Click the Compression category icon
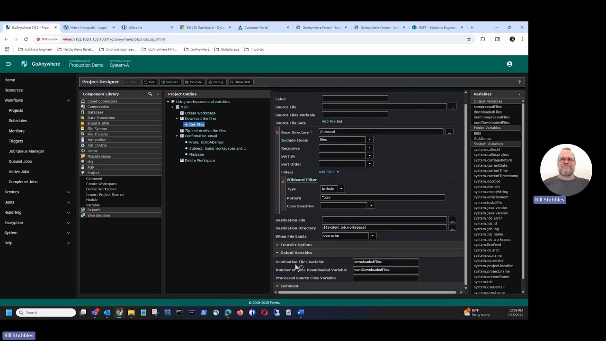Screen dimensions: 606x341 coord(83,107)
